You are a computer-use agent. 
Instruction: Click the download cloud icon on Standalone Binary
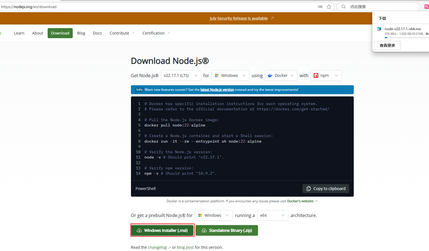point(204,230)
